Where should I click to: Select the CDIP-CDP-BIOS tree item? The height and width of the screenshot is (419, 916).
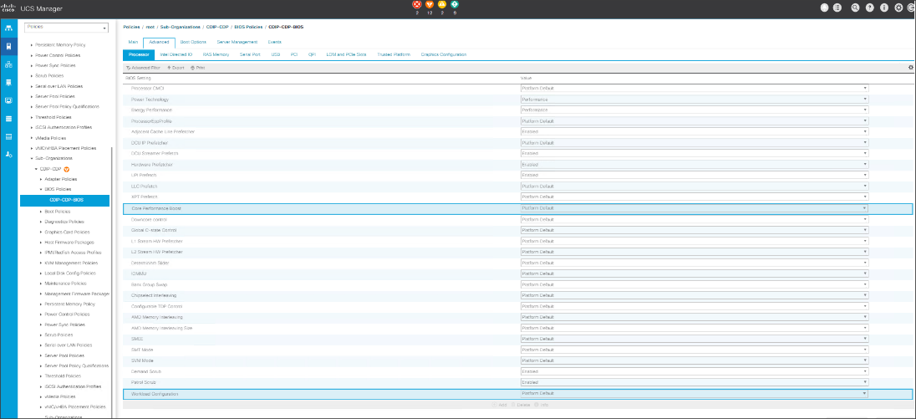coord(65,201)
